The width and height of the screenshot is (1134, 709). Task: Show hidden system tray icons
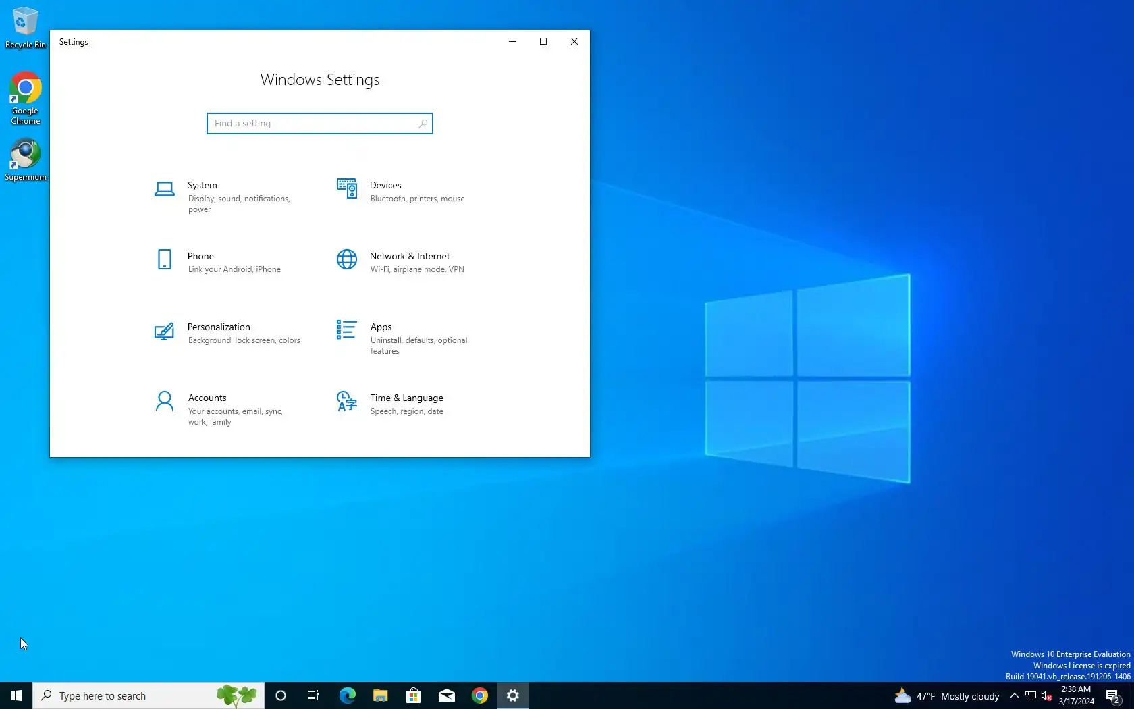click(x=1014, y=695)
